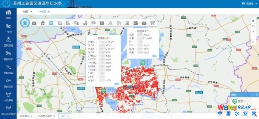
Task: Select the 水厂 bottom tab
Action: (63, 116)
